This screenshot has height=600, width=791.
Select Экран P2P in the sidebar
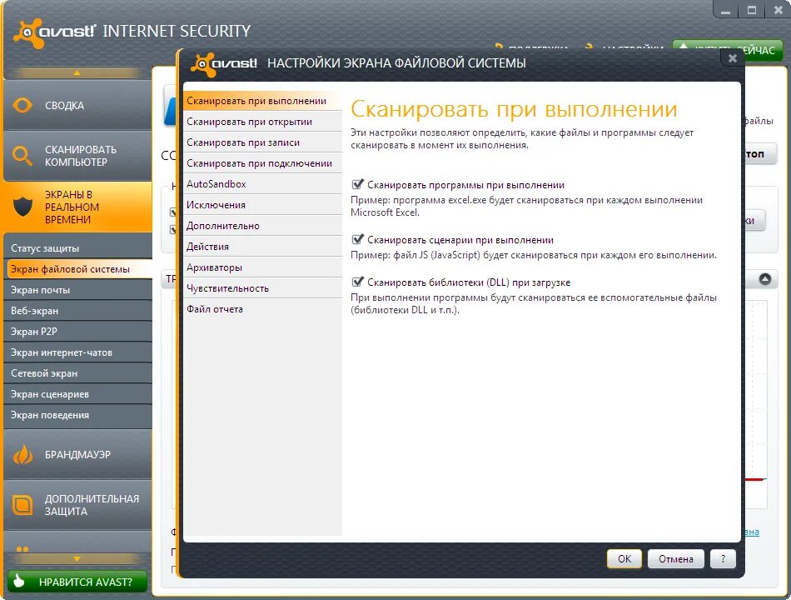click(77, 332)
